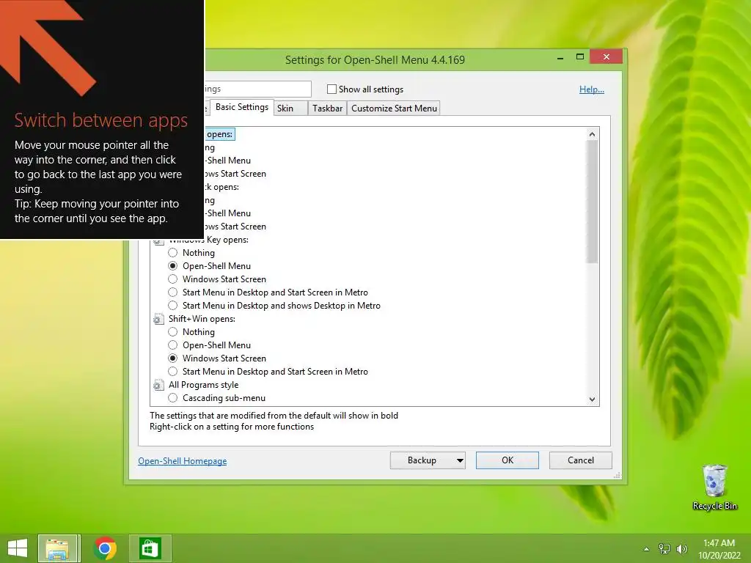Open the Windows Store taskbar icon

pyautogui.click(x=150, y=548)
